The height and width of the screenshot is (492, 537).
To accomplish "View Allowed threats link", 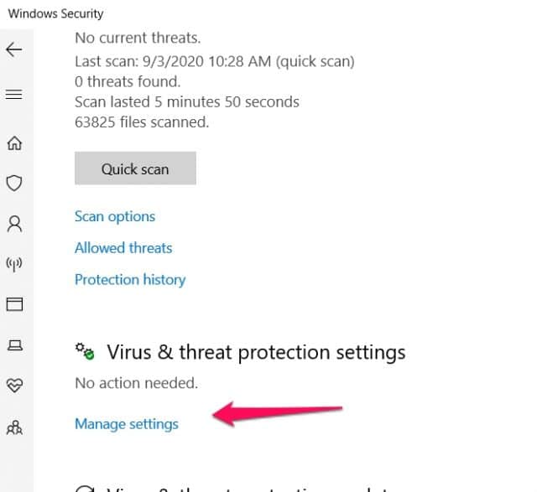I will pos(123,248).
